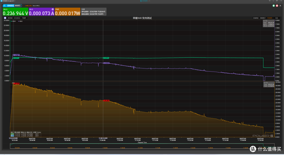Click the 11:00:12.000 time axis label
The width and height of the screenshot is (284, 155).
[103, 138]
